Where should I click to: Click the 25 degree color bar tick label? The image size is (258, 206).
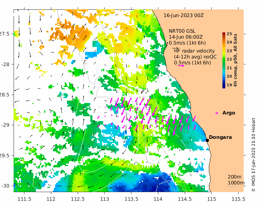click(229, 34)
